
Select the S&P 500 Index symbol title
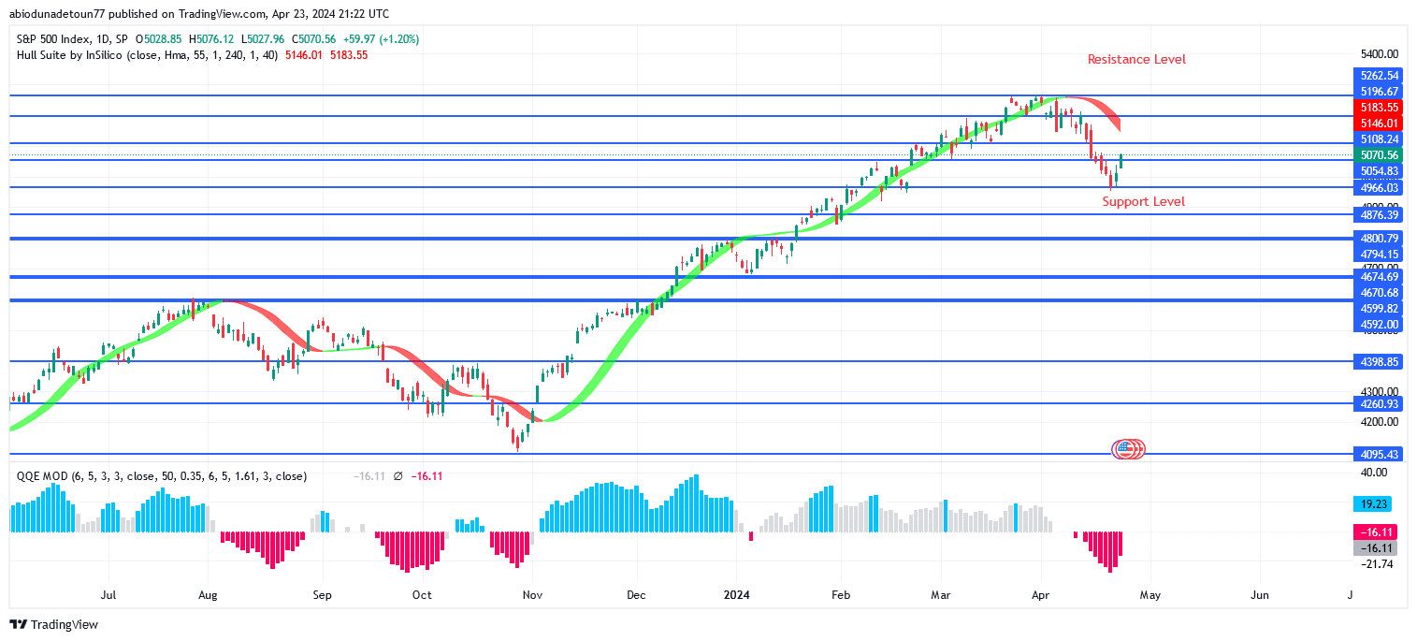coord(62,39)
